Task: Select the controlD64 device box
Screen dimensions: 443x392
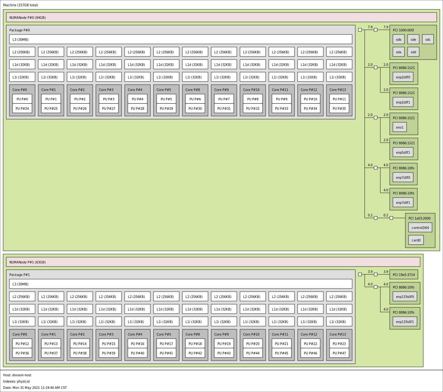Action: [x=420, y=228]
